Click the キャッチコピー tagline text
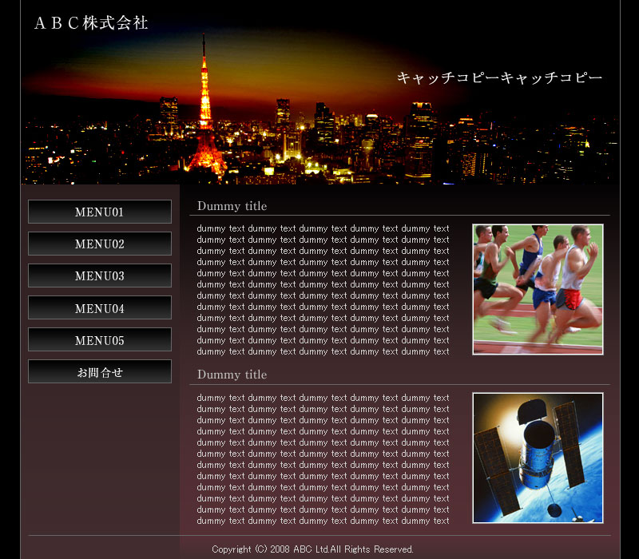639x559 pixels. pyautogui.click(x=500, y=77)
